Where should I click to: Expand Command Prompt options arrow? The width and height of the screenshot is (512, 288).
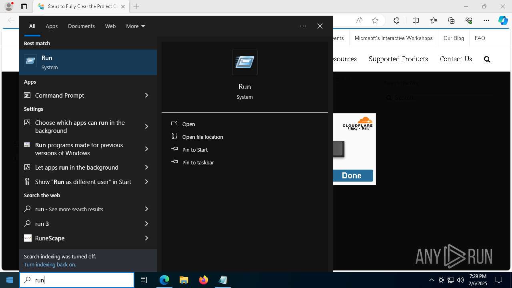click(146, 95)
